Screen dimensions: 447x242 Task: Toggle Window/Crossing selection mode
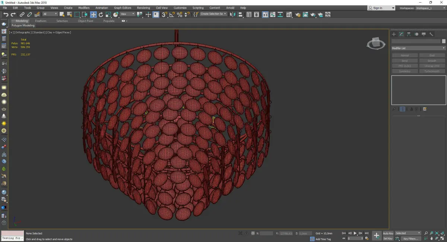click(85, 15)
